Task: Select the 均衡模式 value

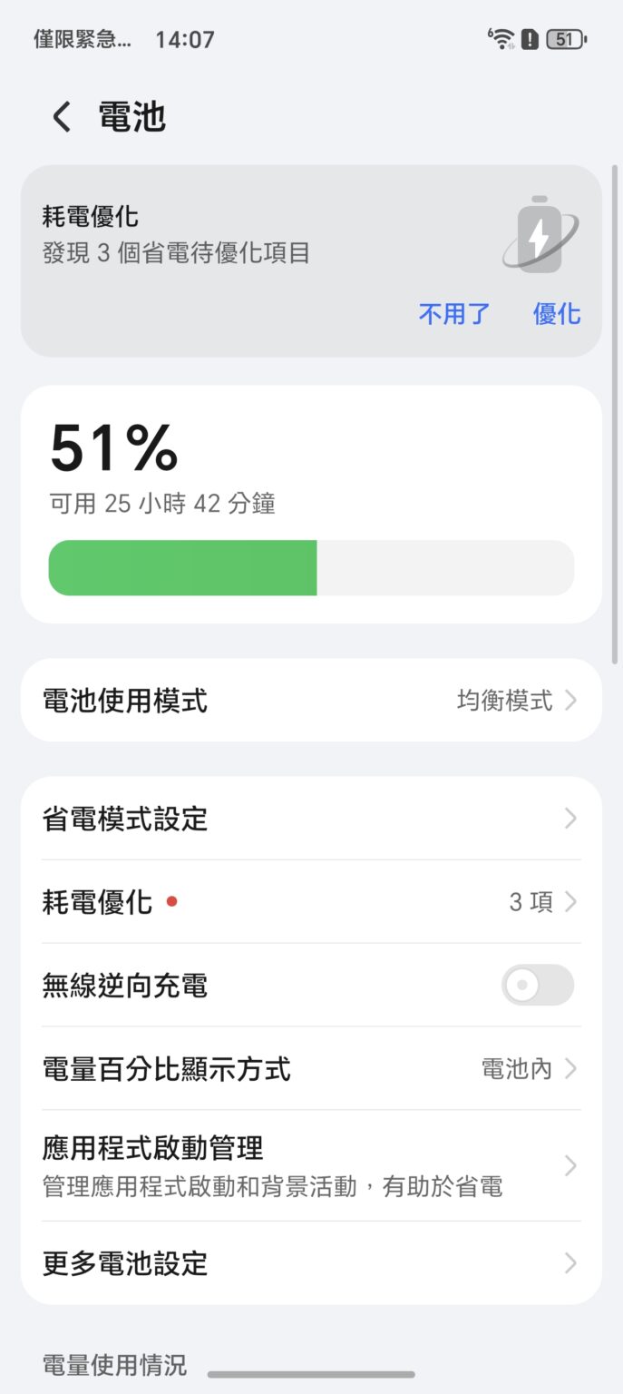Action: 504,701
